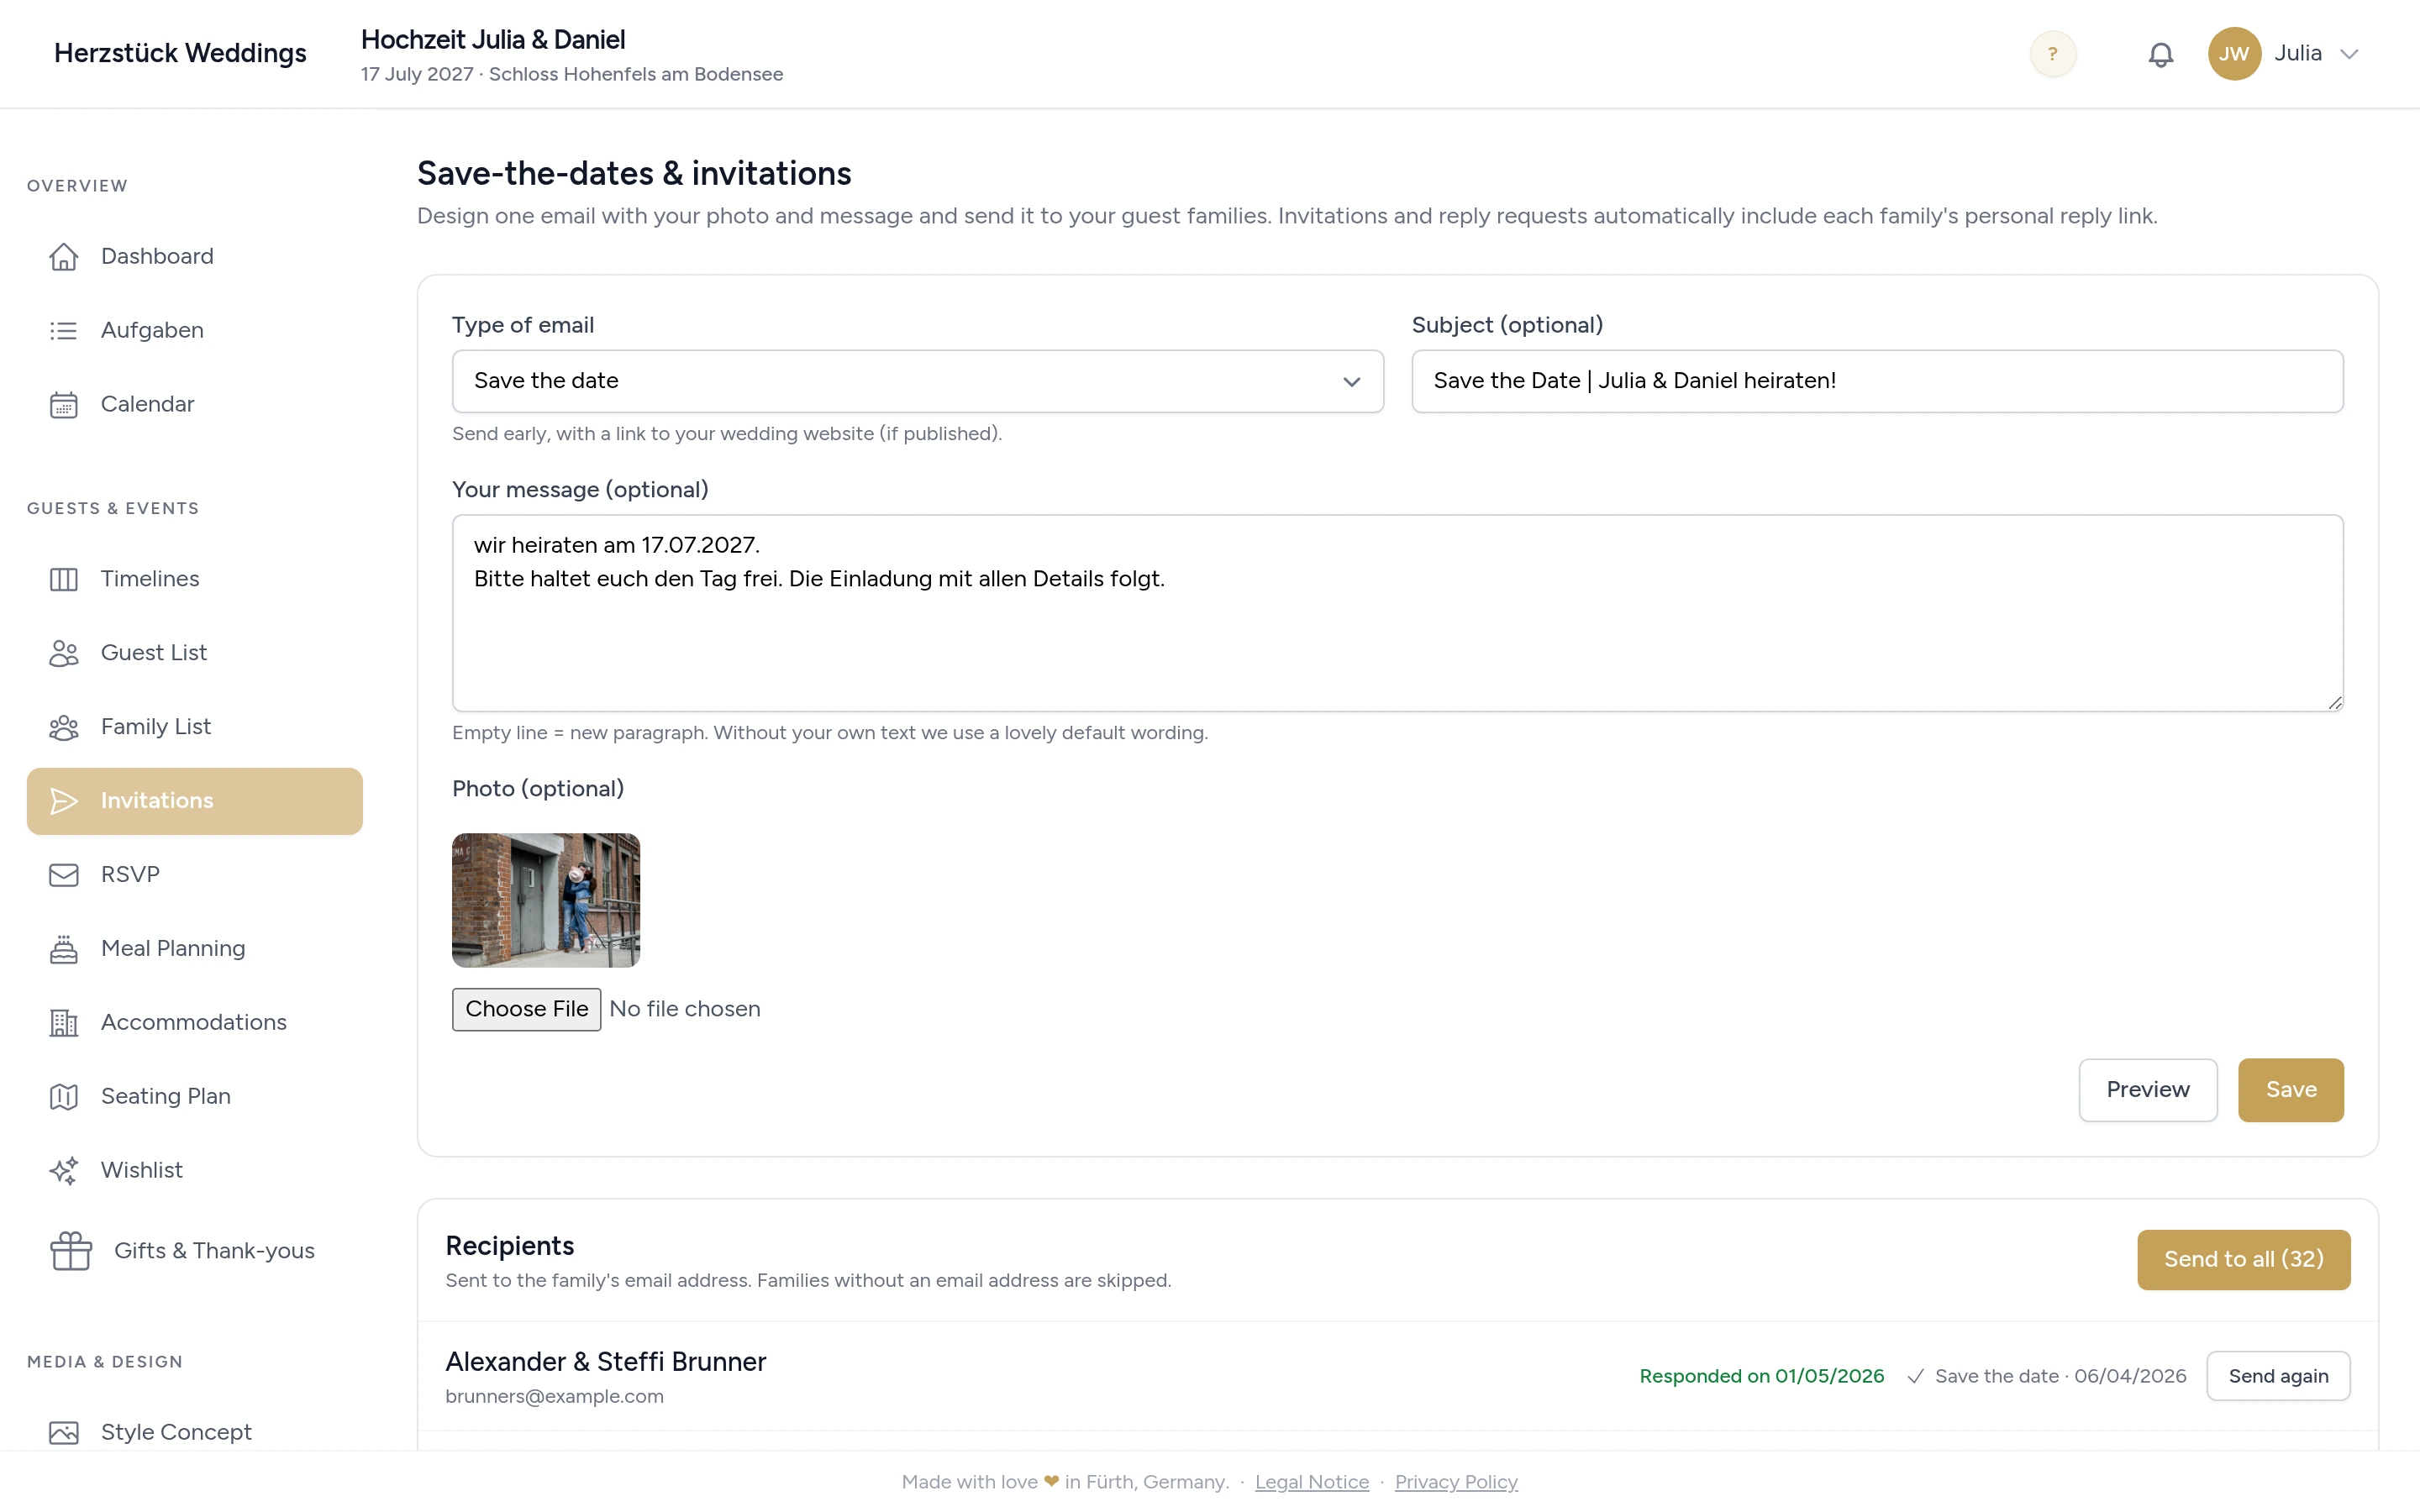
Task: Click the Herzstück Weddings logo text
Action: click(180, 53)
